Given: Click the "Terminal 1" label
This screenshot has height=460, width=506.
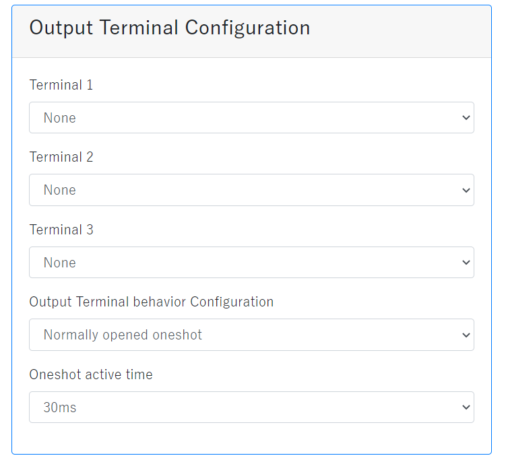Looking at the screenshot, I should 61,85.
